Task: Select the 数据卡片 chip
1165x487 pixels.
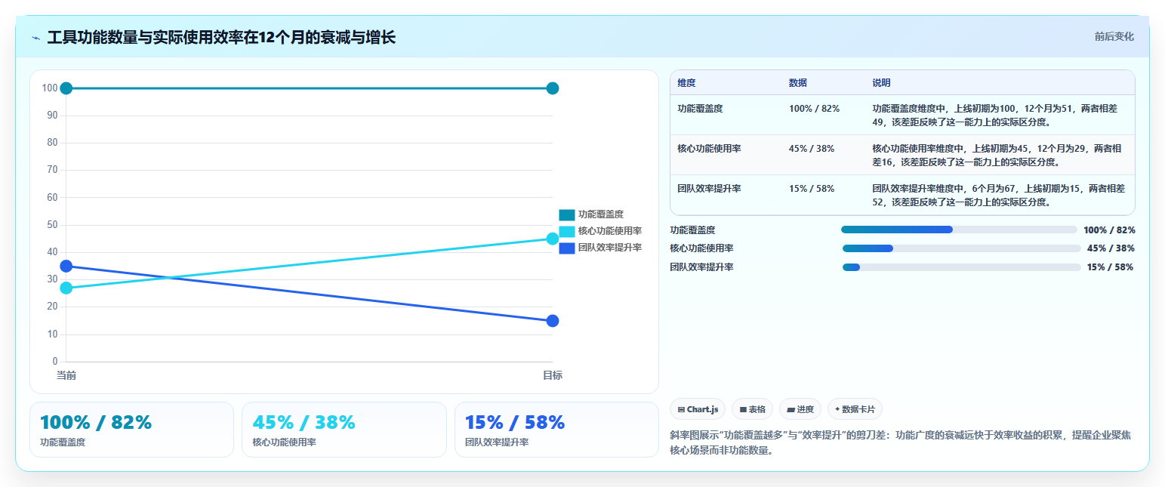Action: 855,409
